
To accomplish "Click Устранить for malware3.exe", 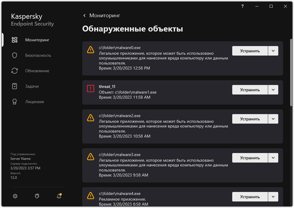I will click(x=250, y=157).
